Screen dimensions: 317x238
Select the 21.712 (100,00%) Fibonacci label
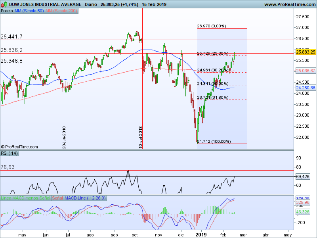(214, 142)
